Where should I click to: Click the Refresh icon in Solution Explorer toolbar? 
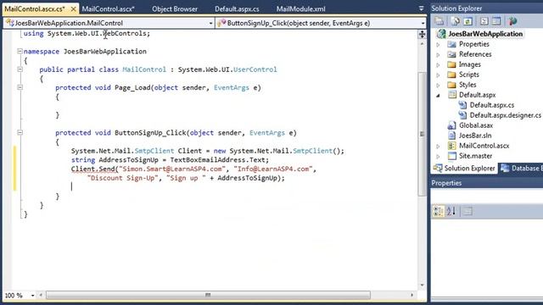tap(467, 21)
